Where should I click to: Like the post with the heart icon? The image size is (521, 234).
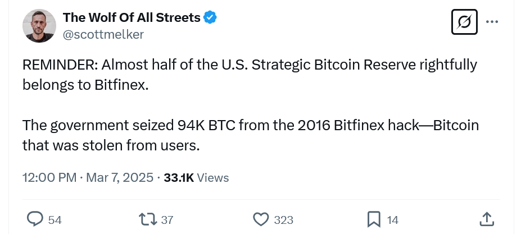pyautogui.click(x=261, y=219)
